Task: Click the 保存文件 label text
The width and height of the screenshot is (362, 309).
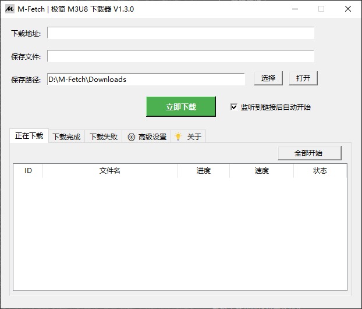Action: click(26, 57)
